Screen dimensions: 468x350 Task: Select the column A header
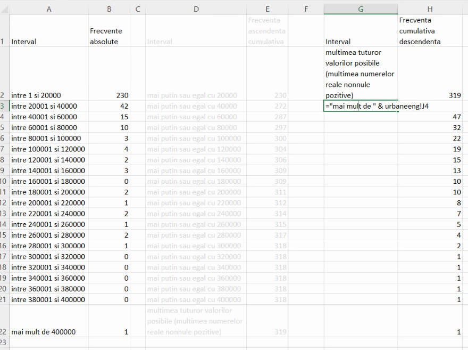[x=49, y=9]
